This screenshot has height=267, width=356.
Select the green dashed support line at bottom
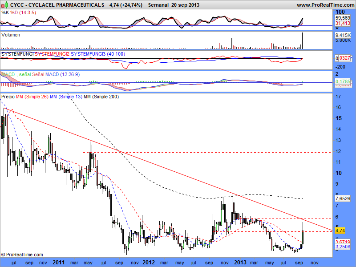[225, 253]
